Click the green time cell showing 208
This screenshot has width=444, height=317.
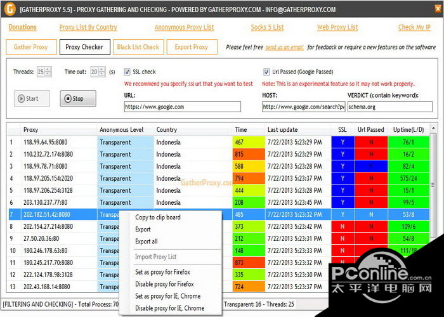(x=249, y=202)
